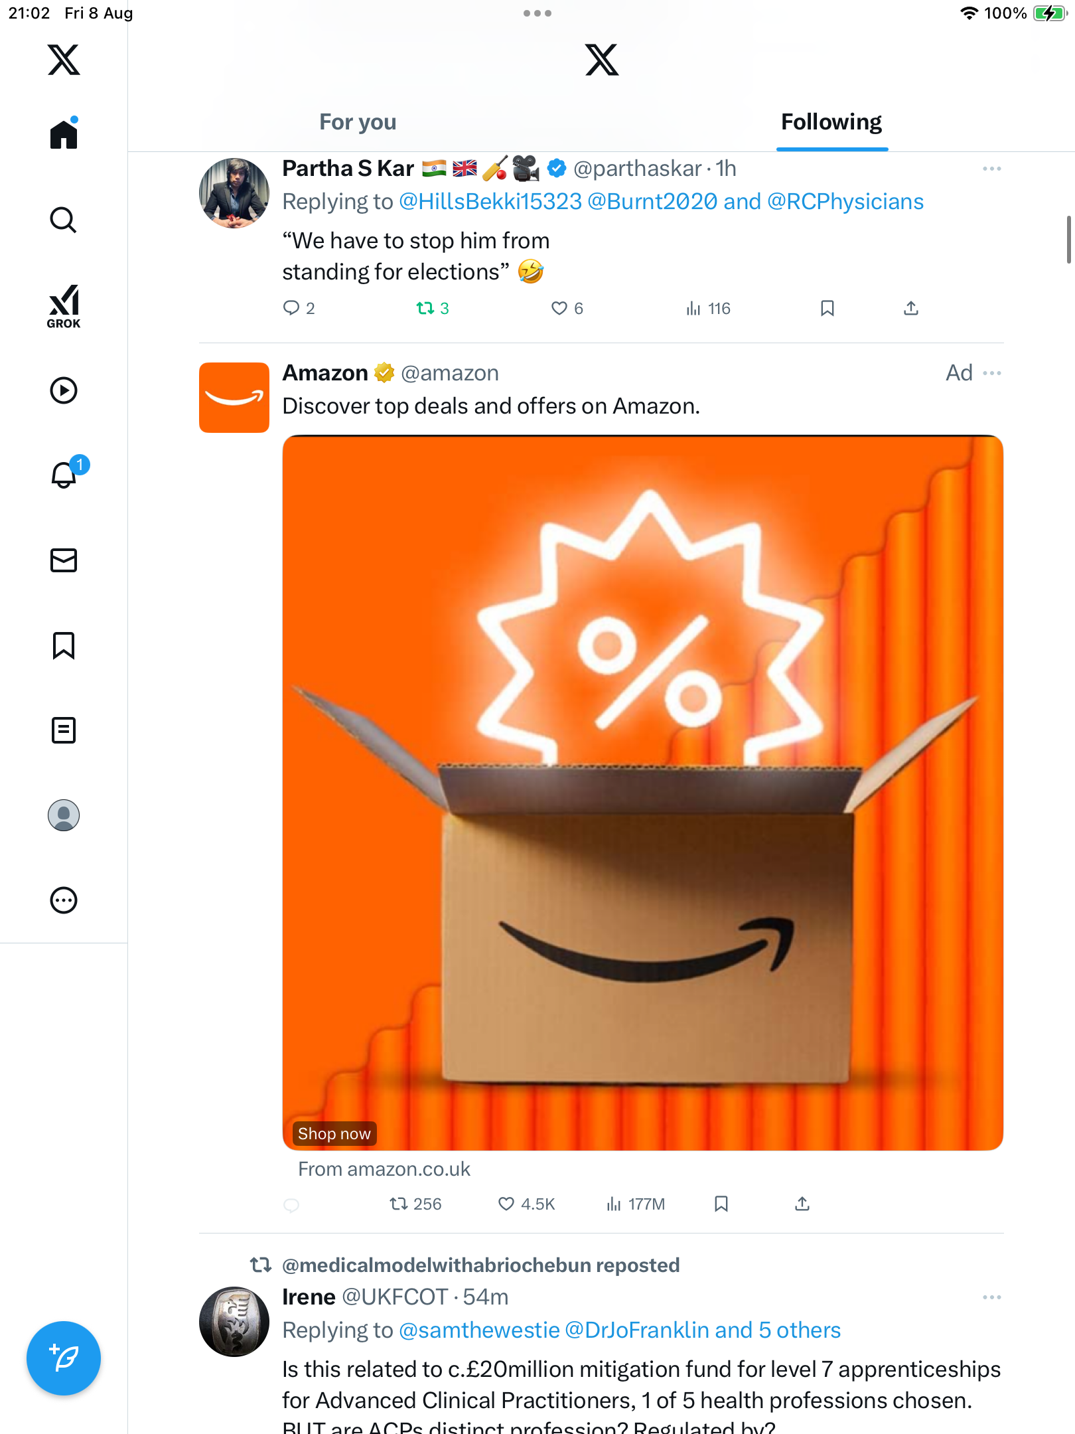Open the search page icon
Image resolution: width=1075 pixels, height=1434 pixels.
coord(64,220)
